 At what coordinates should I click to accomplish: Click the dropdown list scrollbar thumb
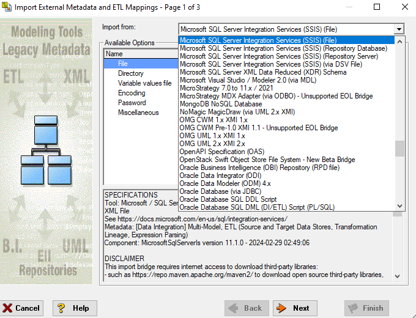[x=399, y=149]
